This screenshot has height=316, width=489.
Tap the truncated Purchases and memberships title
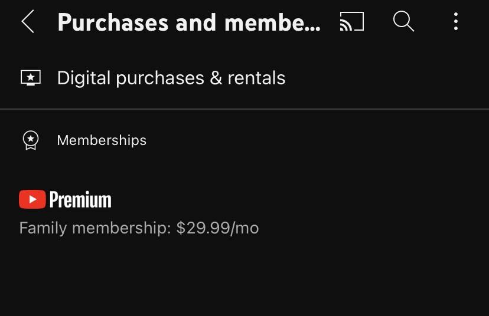(x=189, y=22)
